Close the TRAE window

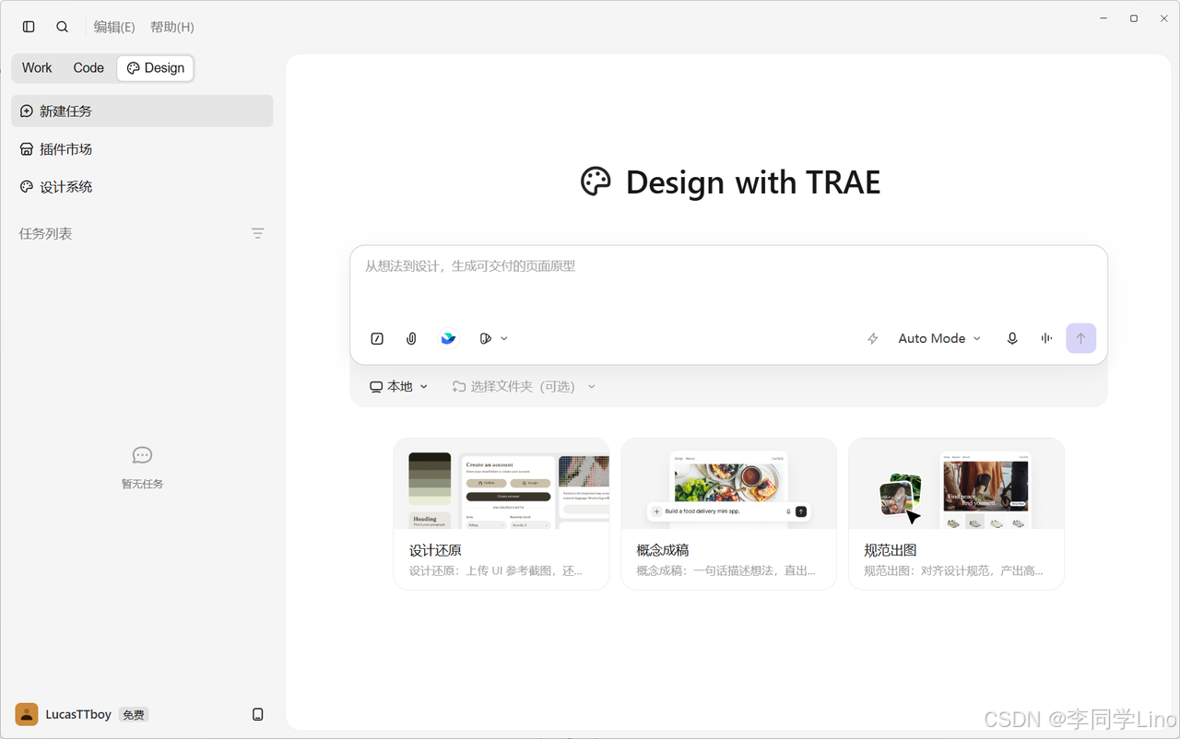[x=1163, y=18]
